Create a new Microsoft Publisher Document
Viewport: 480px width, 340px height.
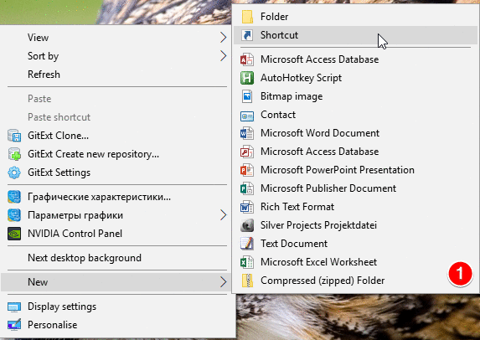355,188
